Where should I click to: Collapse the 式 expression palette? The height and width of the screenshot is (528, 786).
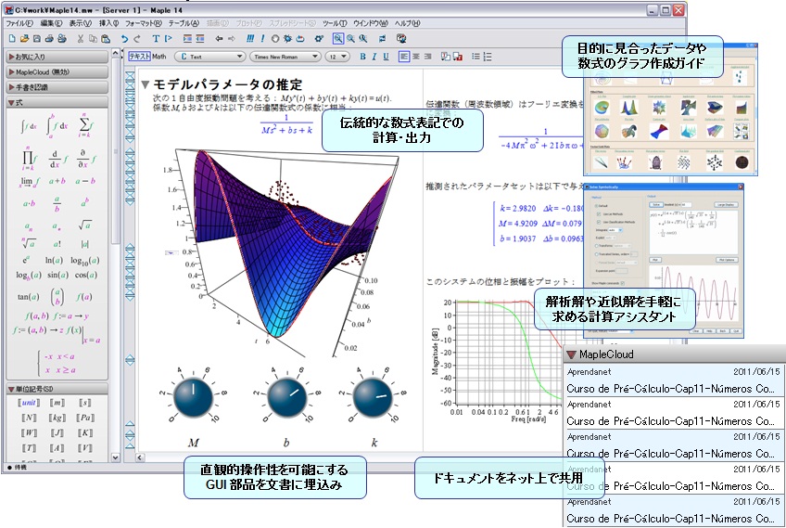click(x=57, y=102)
